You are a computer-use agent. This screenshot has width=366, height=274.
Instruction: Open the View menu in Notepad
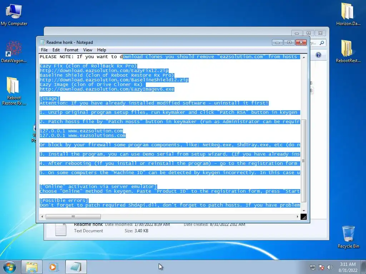pyautogui.click(x=88, y=50)
